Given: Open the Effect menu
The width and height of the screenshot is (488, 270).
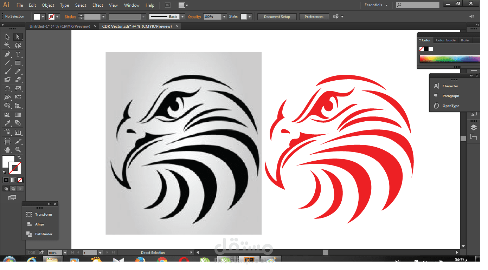Looking at the screenshot, I should (x=98, y=5).
